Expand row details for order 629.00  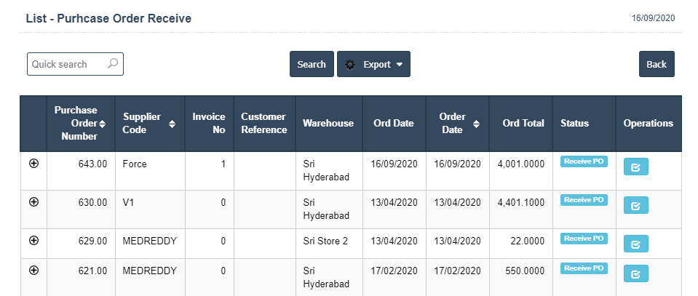33,240
